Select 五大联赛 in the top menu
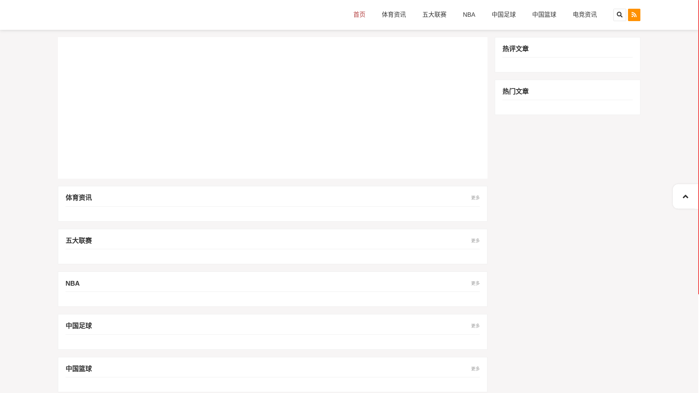 tap(434, 15)
